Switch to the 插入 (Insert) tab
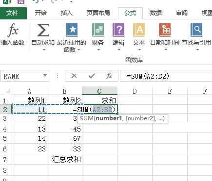The width and height of the screenshot is (212, 181). point(67,13)
